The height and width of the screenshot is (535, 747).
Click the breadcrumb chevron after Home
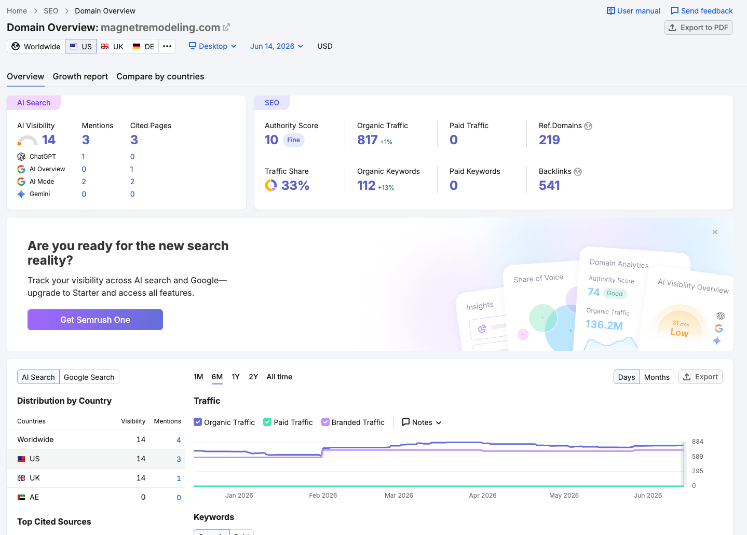(35, 11)
